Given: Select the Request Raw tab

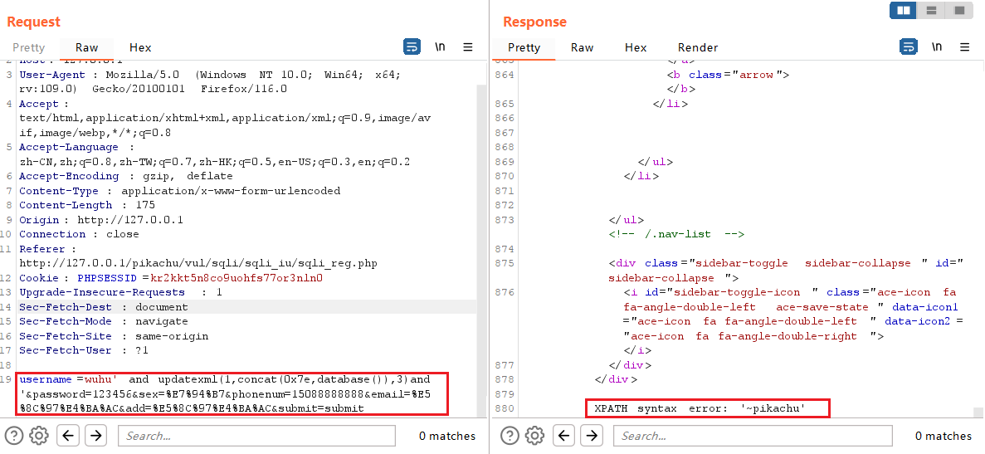Looking at the screenshot, I should tap(86, 47).
